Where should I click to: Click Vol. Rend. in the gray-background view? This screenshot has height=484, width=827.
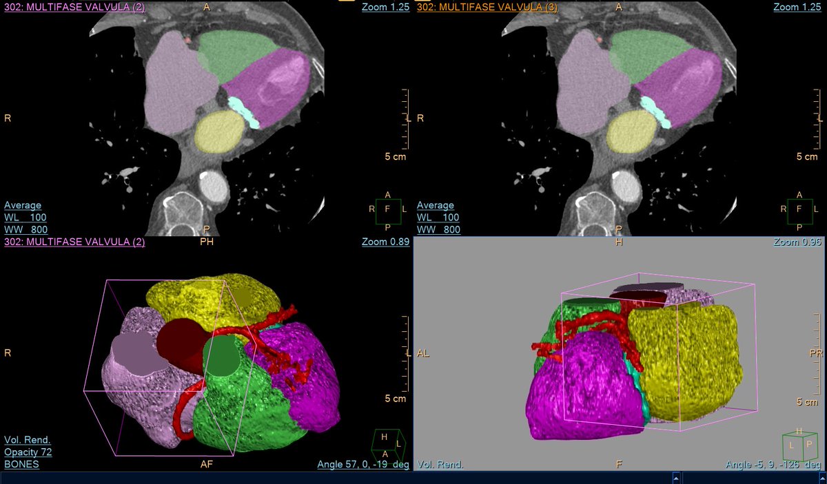(x=440, y=465)
